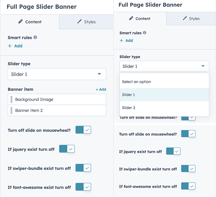Disable 'If jquery exist turn off' in left panel
This screenshot has width=216, height=197.
pos(67,149)
